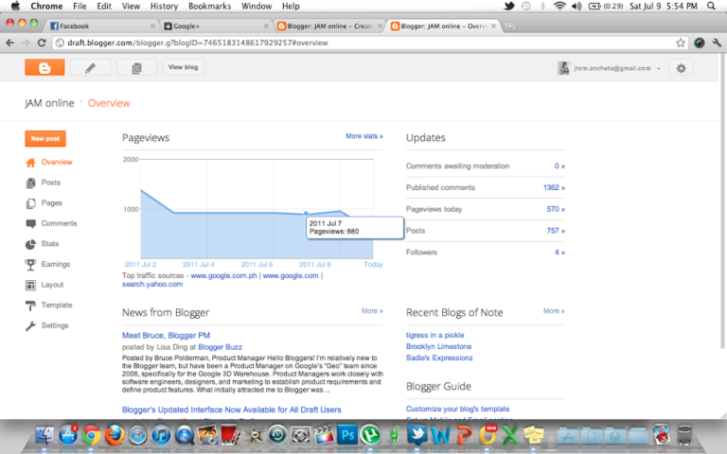Open Photoshop from the dock
This screenshot has height=454, width=727.
coord(347,435)
